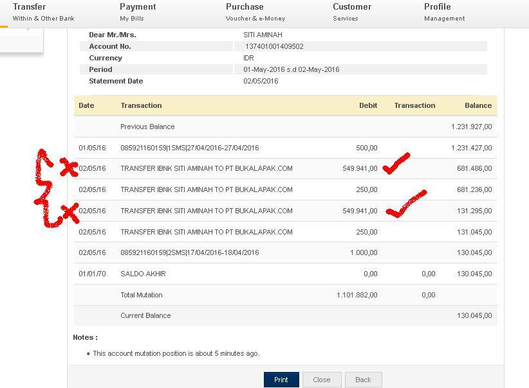
Task: Open the Profile Management menu
Action: coord(444,12)
